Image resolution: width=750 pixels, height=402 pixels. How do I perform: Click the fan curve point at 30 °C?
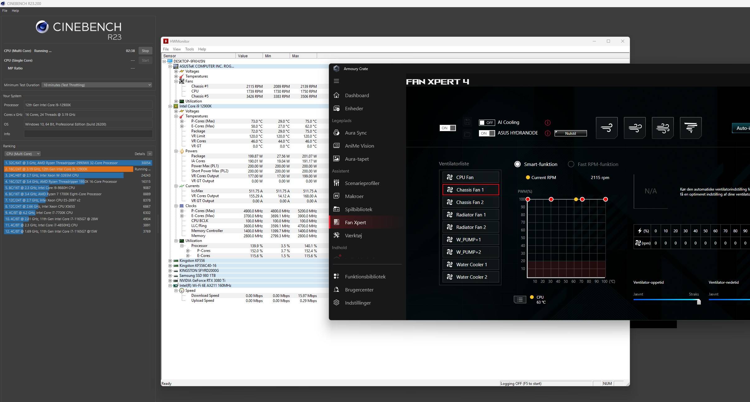pos(551,199)
